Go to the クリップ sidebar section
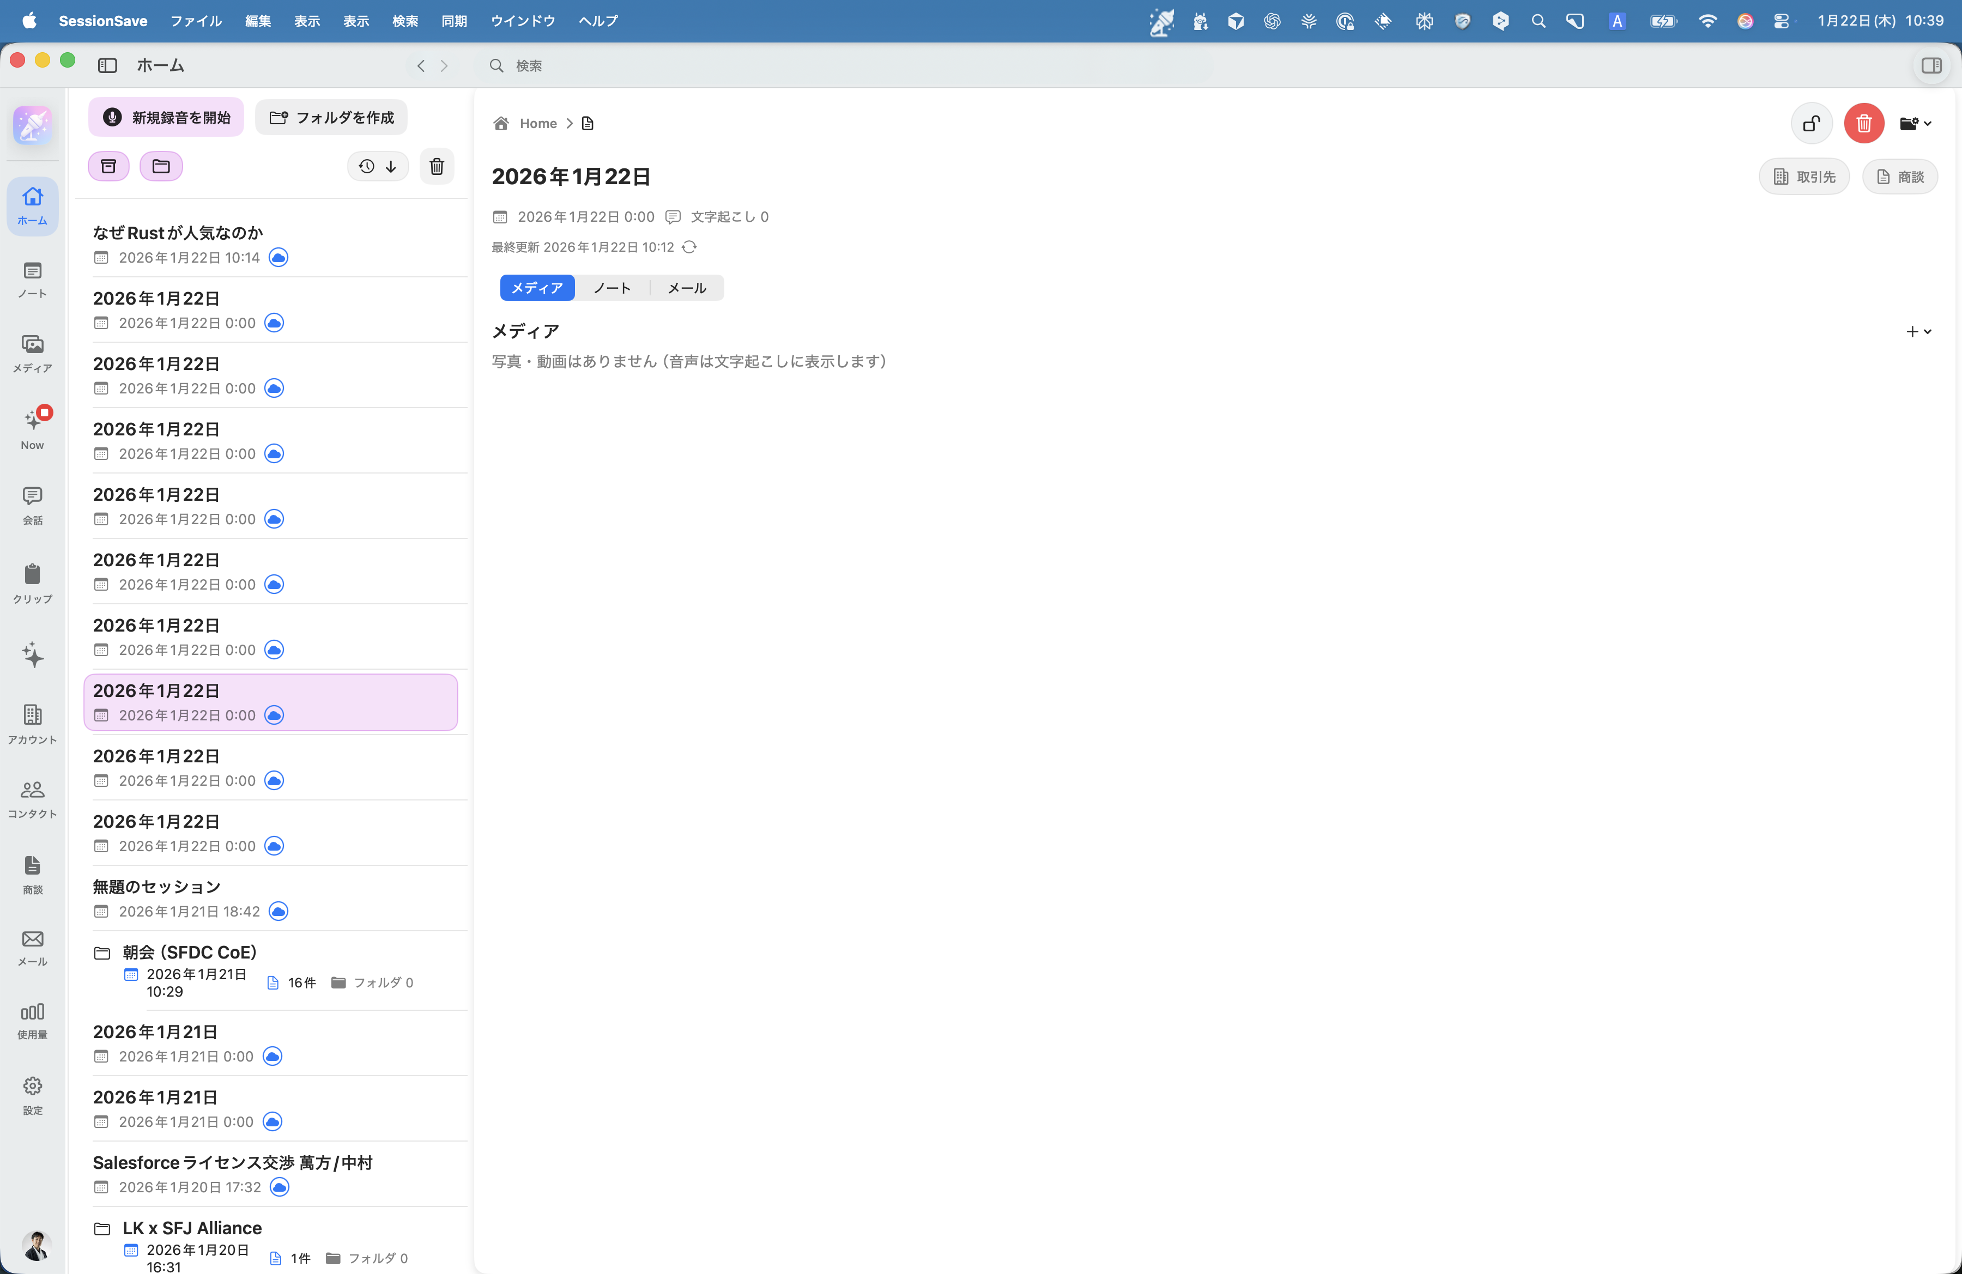Screen dimensions: 1962x1274 (x=32, y=583)
